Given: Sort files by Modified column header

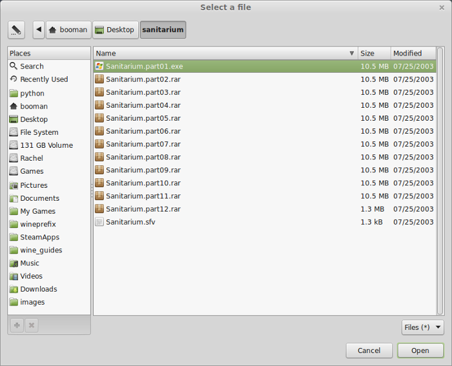Looking at the screenshot, I should [x=413, y=54].
